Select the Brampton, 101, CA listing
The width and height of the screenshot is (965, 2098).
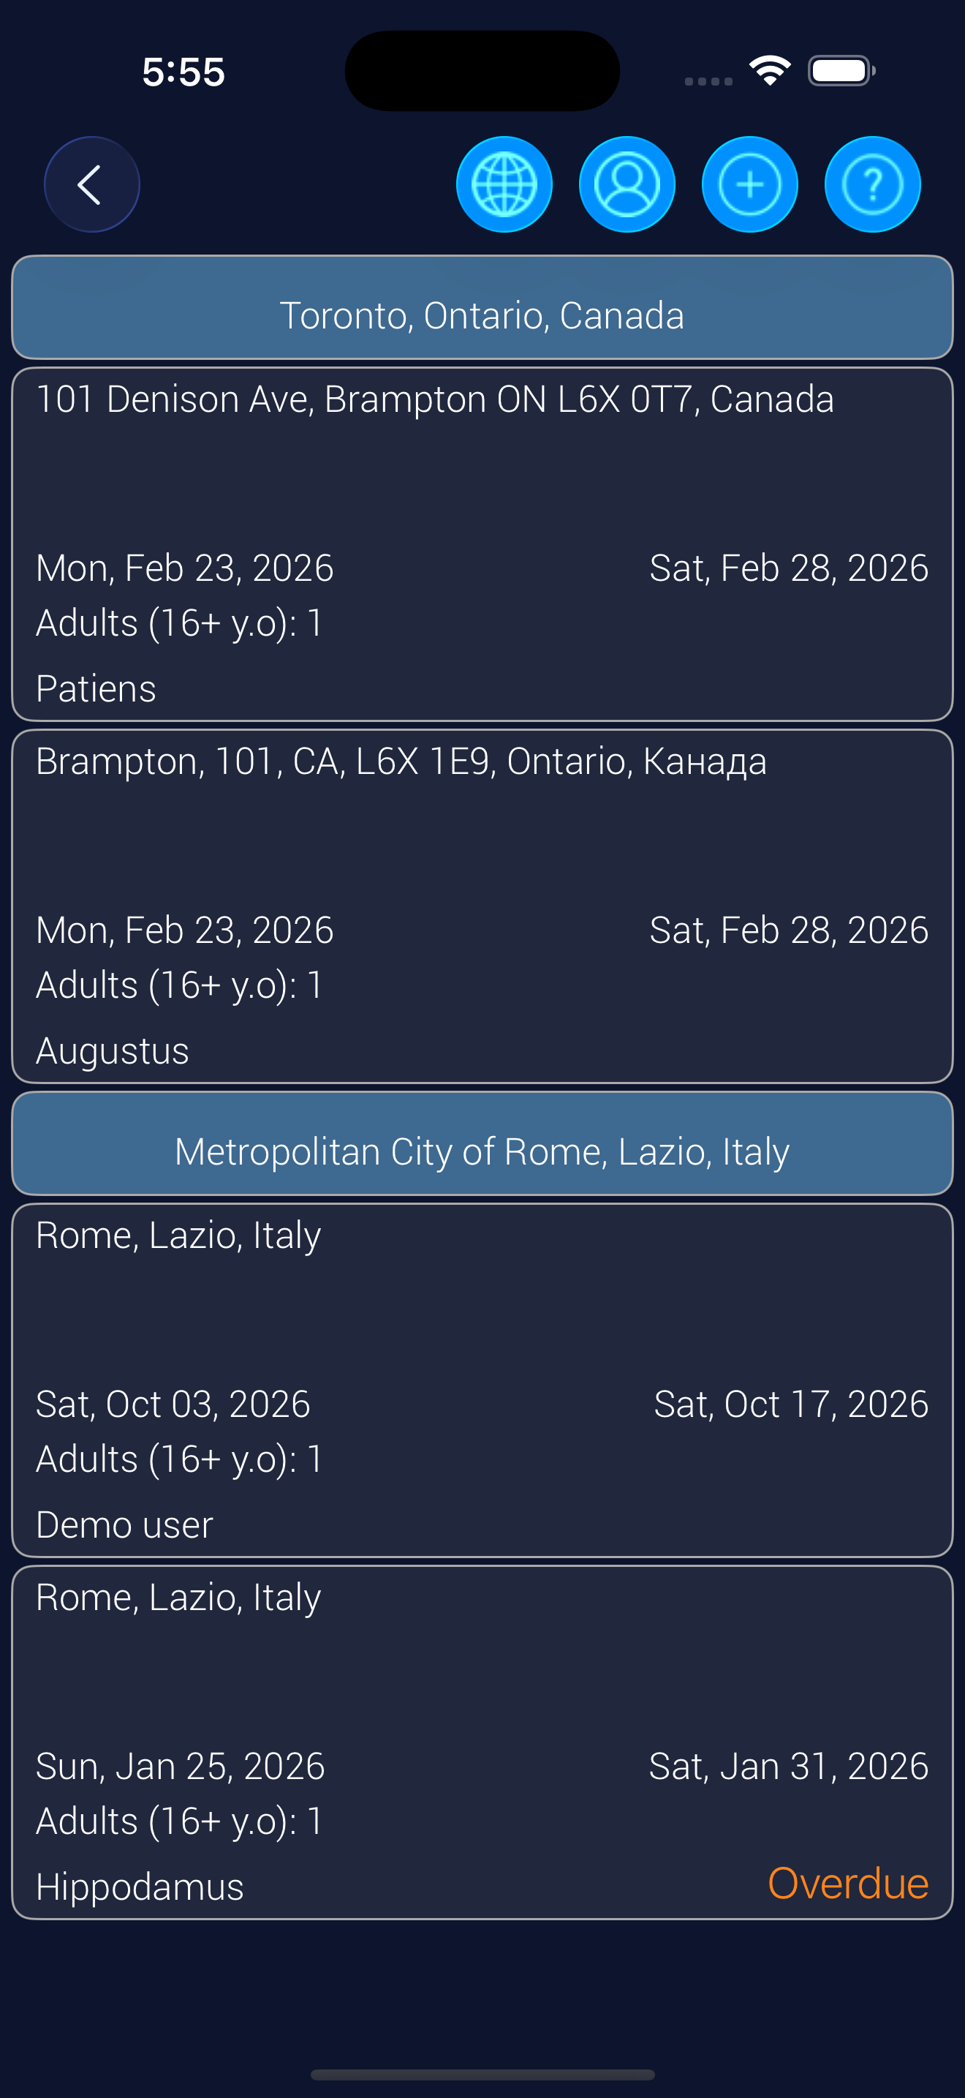pyautogui.click(x=401, y=762)
